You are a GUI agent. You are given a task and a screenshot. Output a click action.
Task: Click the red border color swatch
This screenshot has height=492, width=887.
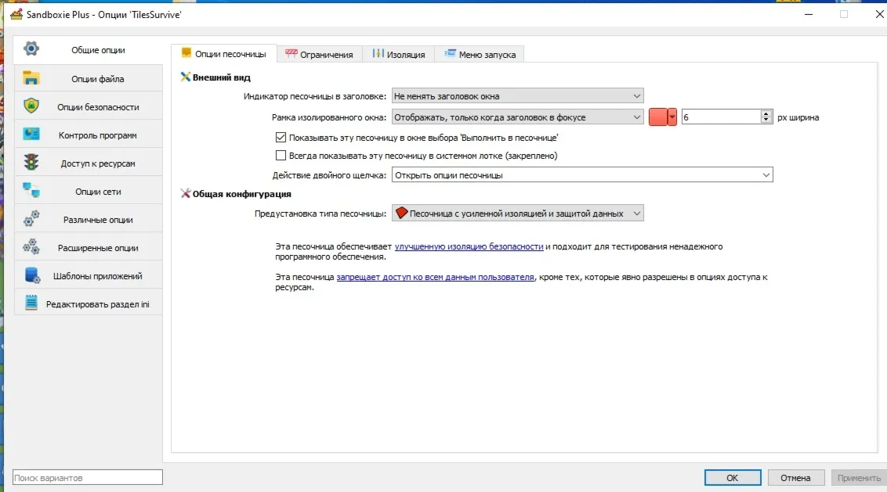(657, 117)
